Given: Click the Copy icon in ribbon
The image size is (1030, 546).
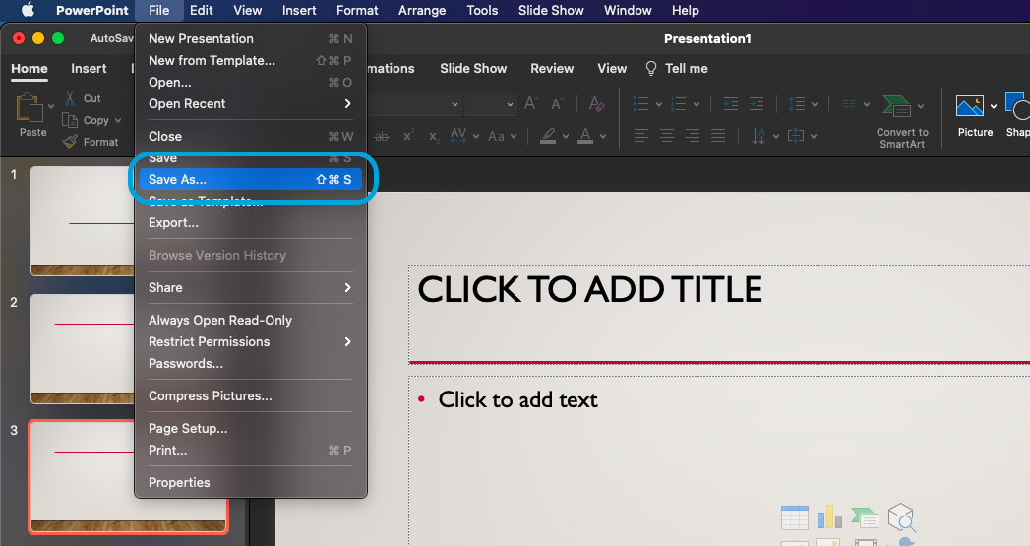Looking at the screenshot, I should (x=70, y=120).
